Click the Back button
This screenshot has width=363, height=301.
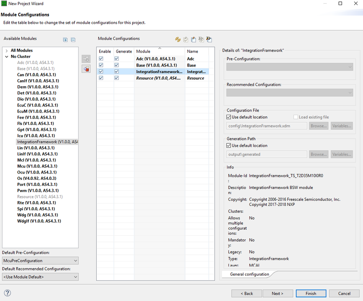tap(247, 293)
